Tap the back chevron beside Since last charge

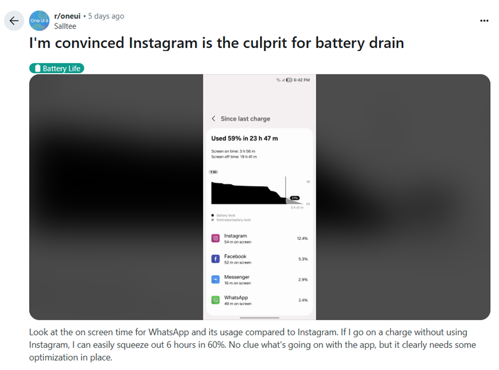[213, 119]
